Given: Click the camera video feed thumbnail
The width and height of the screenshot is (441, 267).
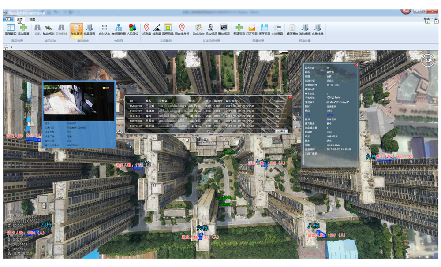Looking at the screenshot, I should click(x=78, y=101).
